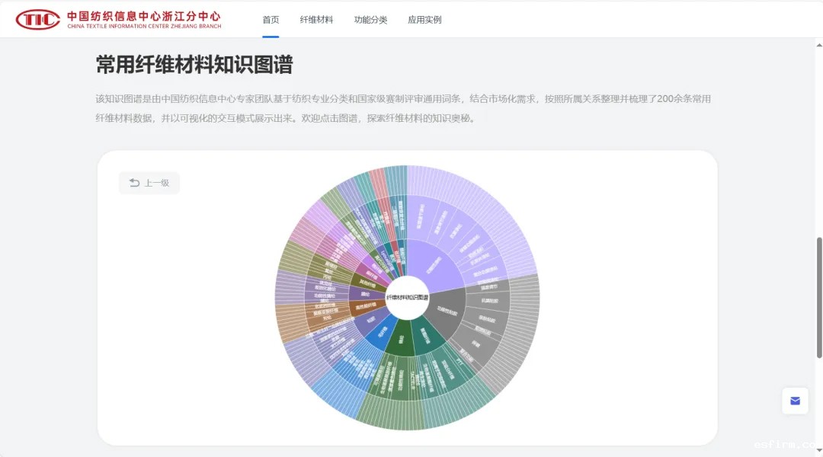The width and height of the screenshot is (823, 457).
Task: Go to the 应用实例 tab
Action: tap(424, 20)
